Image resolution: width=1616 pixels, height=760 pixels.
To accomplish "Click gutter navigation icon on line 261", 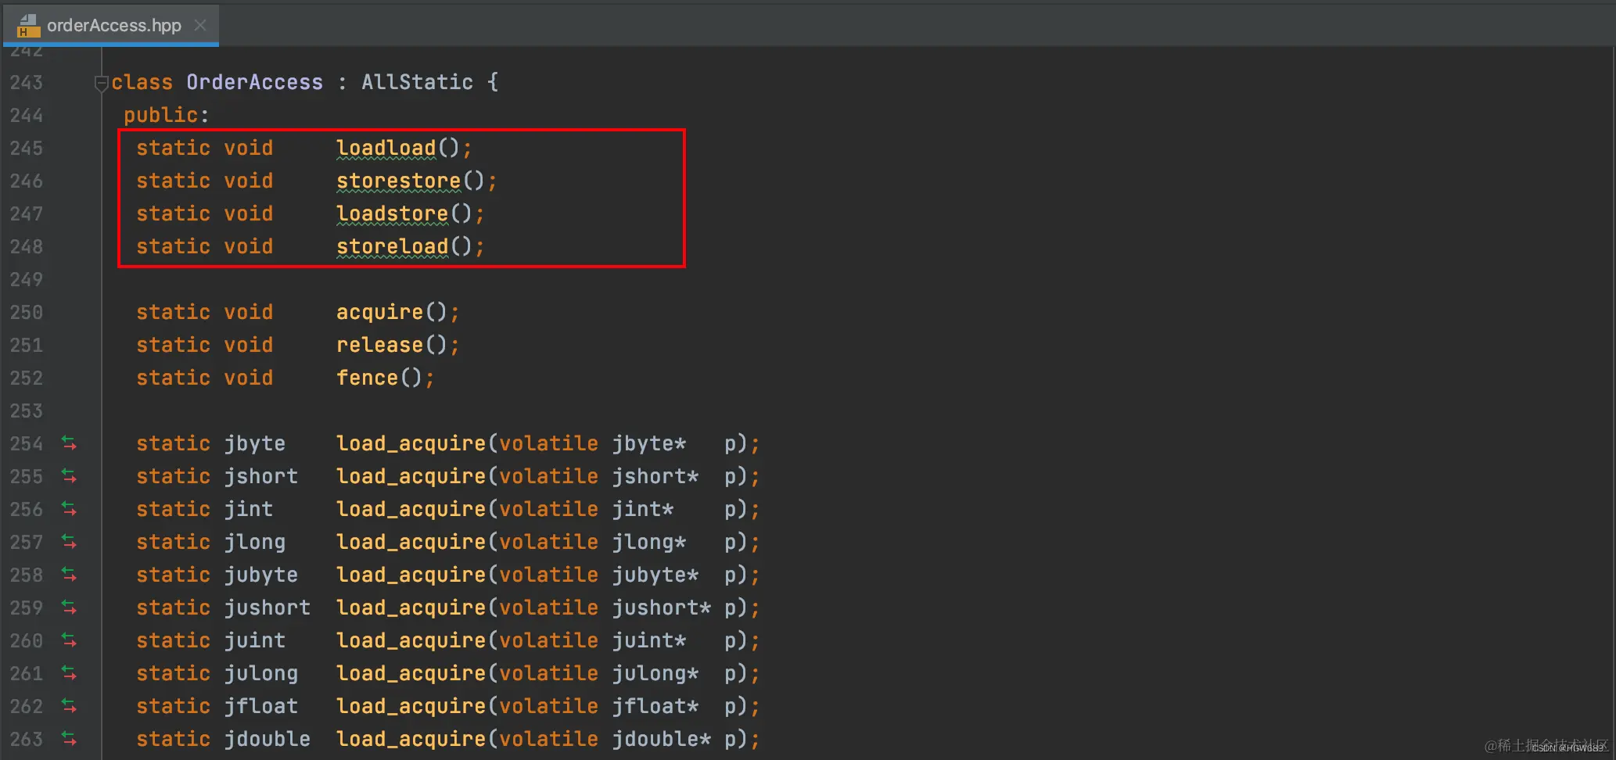I will coord(69,673).
